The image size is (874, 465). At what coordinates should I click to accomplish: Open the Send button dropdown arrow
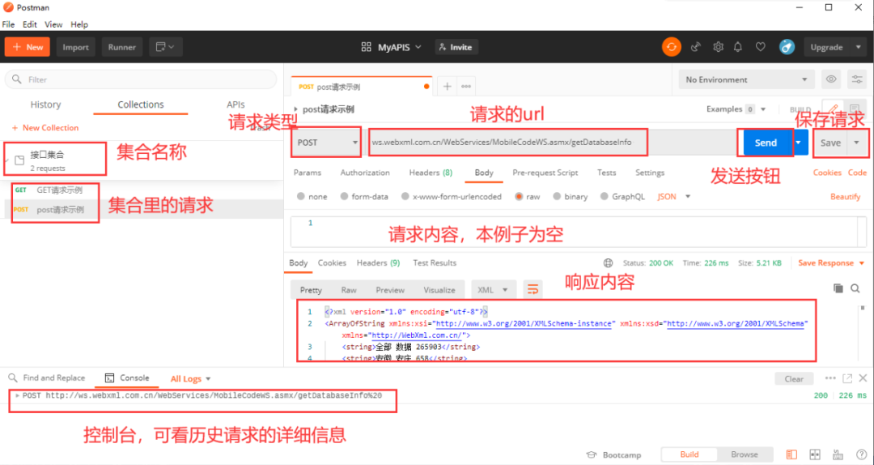coord(799,143)
